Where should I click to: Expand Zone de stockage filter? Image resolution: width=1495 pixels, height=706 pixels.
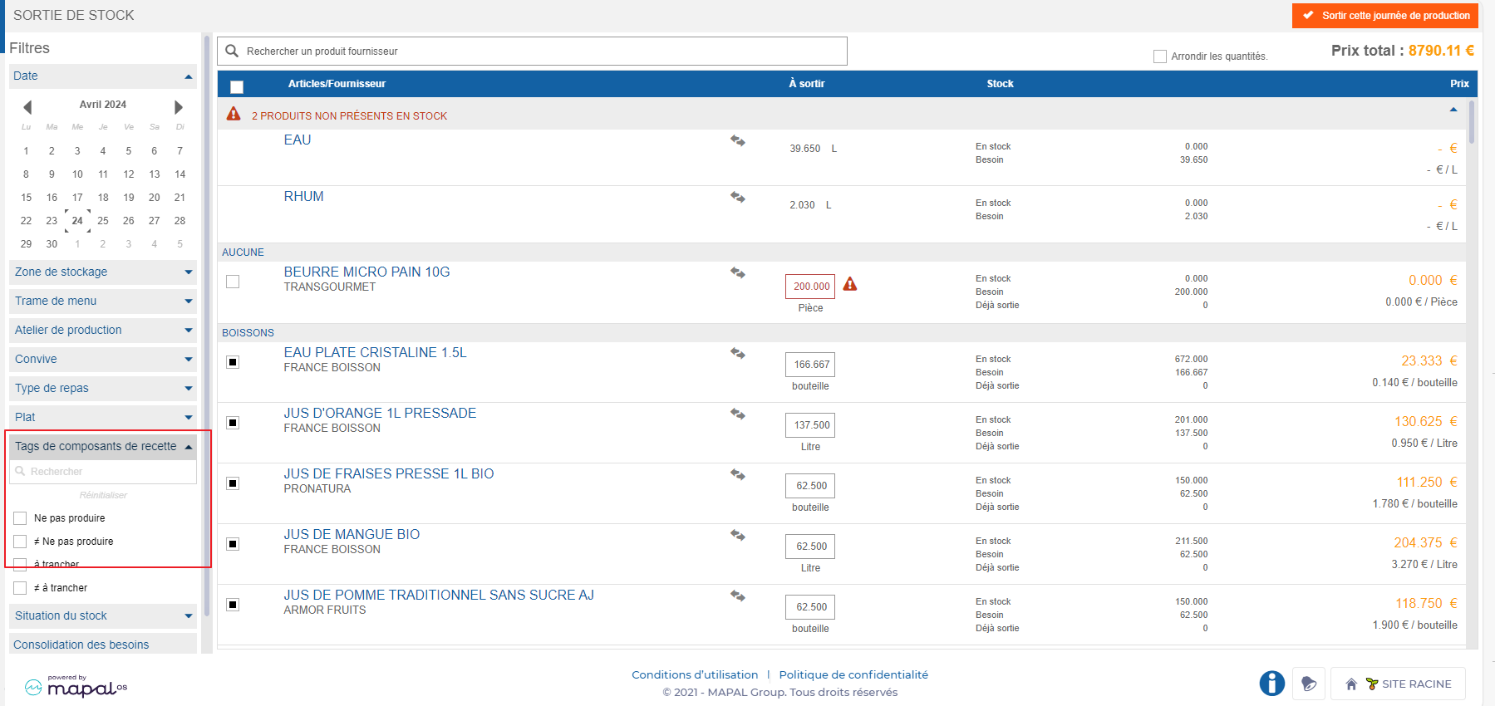coord(103,272)
